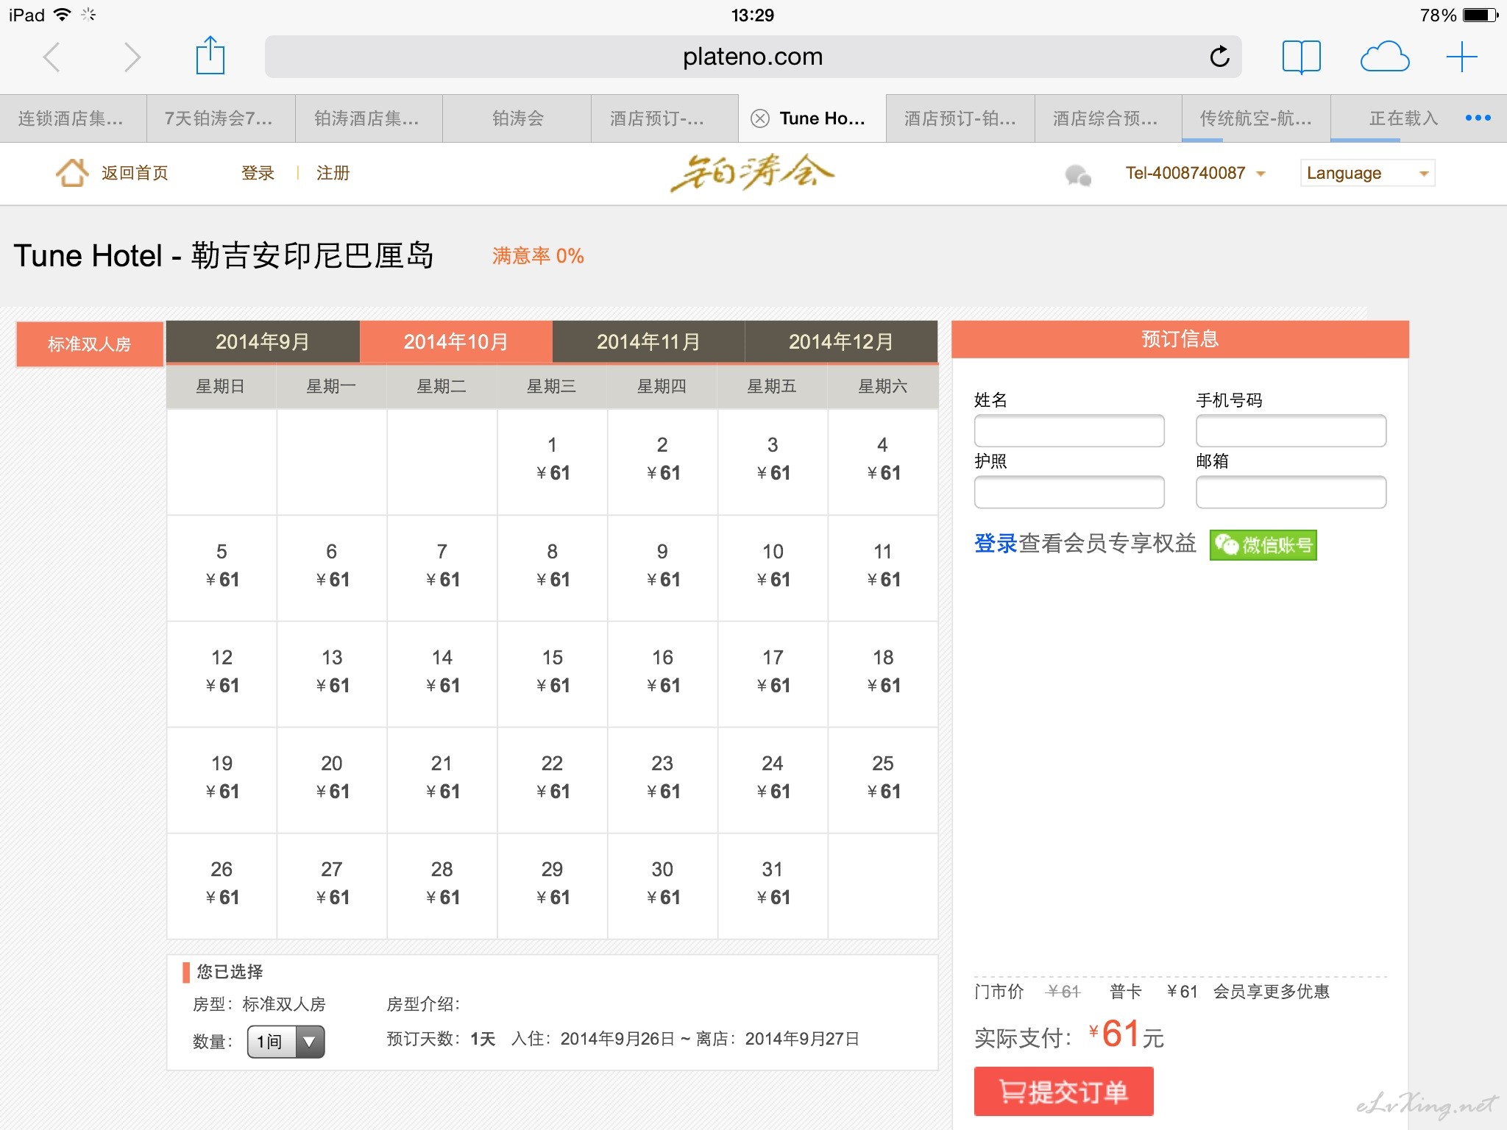Screen dimensions: 1507x1130
Task: Switch to the 酒店综合预... tab
Action: click(1108, 118)
